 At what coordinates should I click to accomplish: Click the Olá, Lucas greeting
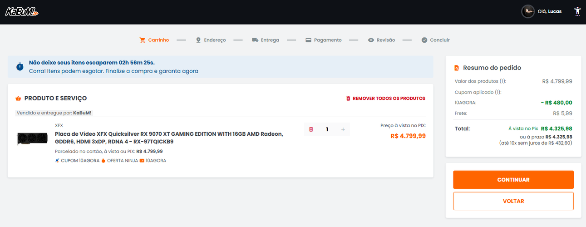click(549, 11)
